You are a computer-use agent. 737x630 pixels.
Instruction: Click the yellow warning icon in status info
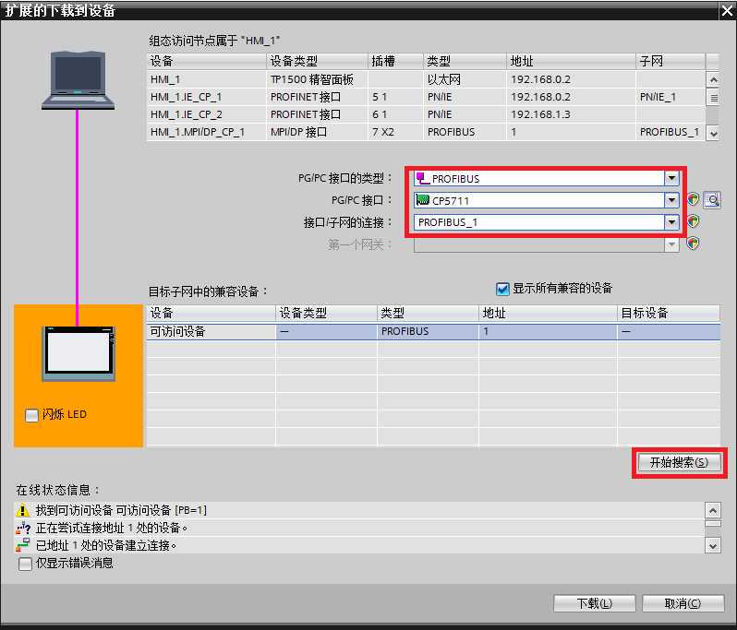(24, 510)
